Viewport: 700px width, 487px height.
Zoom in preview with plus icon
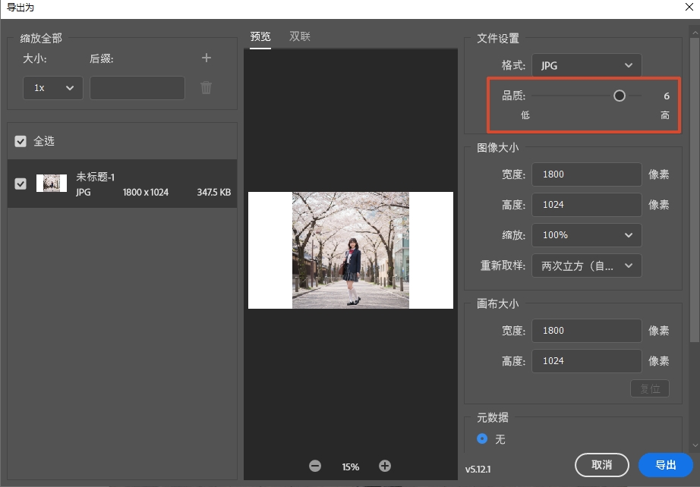385,466
